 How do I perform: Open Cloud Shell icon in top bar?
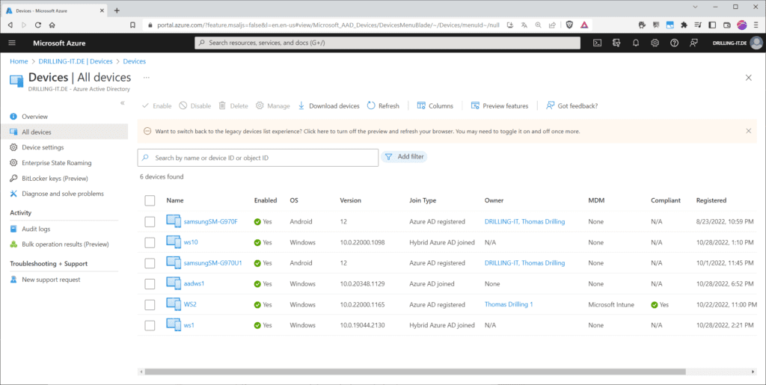(x=597, y=43)
